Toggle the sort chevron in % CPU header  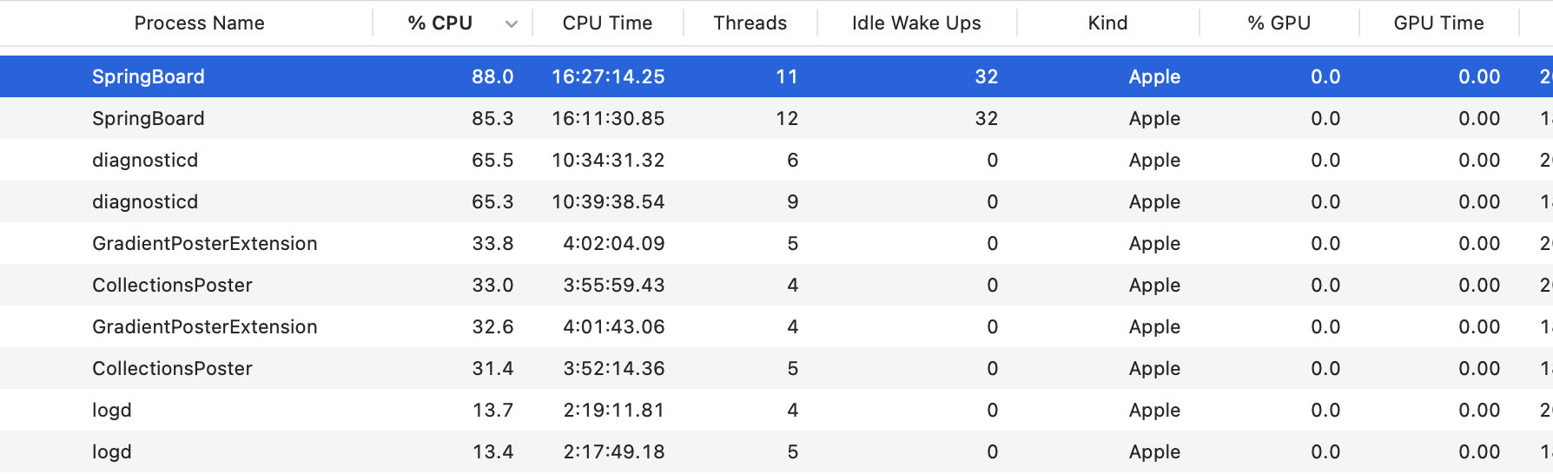(x=512, y=24)
